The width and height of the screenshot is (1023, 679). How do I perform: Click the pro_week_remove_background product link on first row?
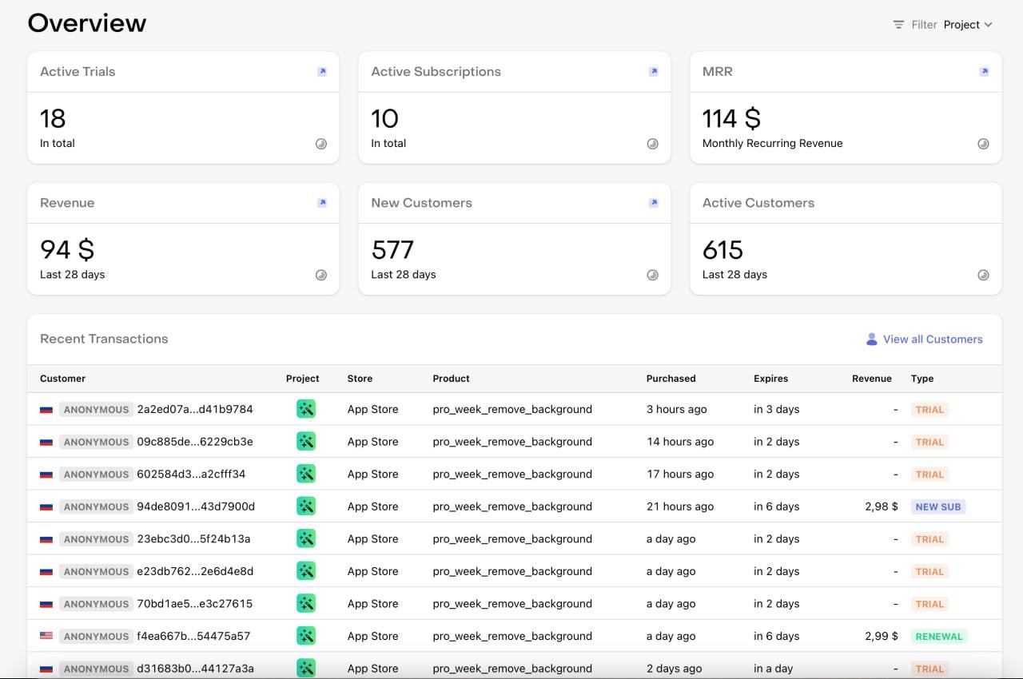click(x=512, y=409)
